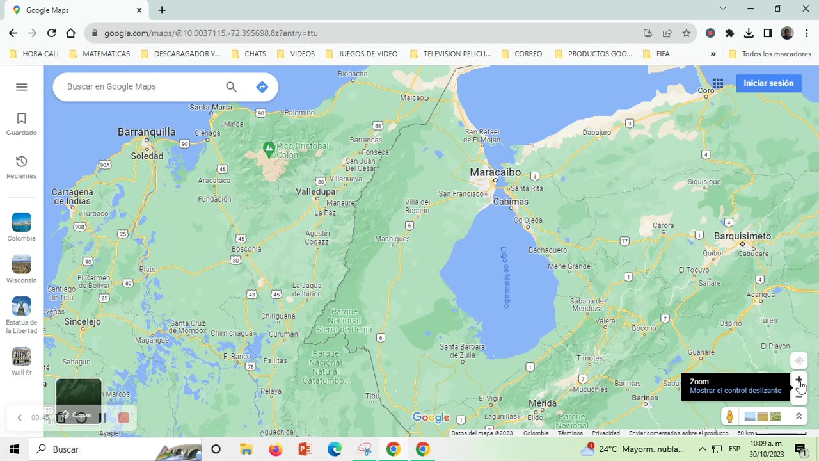This screenshot has width=819, height=461.
Task: Click the Términos link in the footer
Action: (570, 433)
